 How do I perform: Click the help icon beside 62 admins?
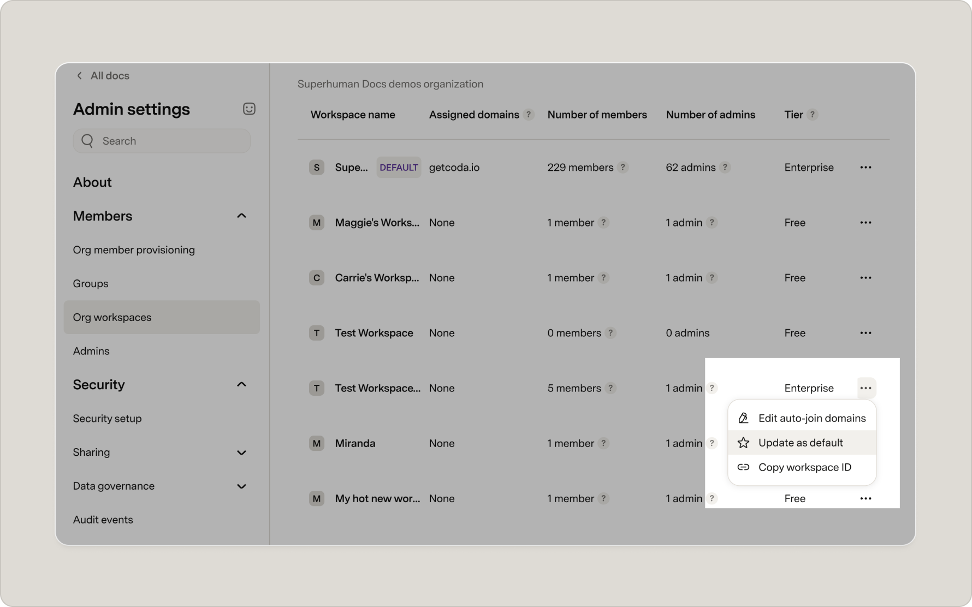[x=725, y=168]
